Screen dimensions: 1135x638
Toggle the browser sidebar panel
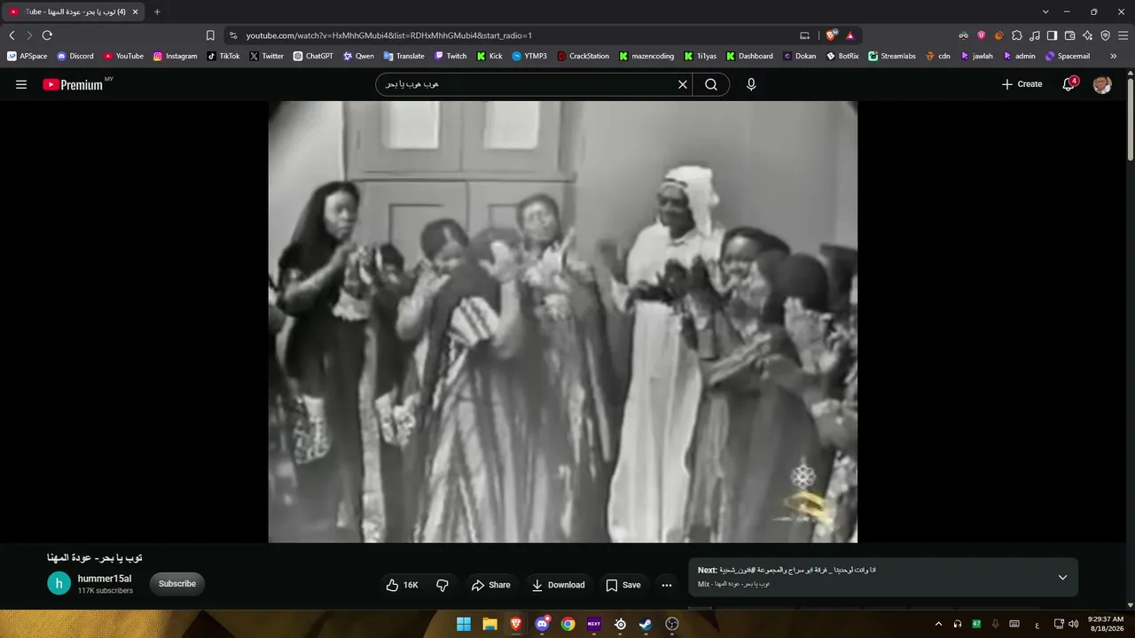pos(1052,35)
